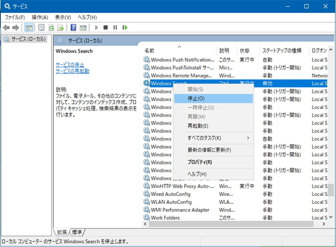Click the Forward arrow toolbar icon
Screen dimensions: 336x247
(15, 28)
